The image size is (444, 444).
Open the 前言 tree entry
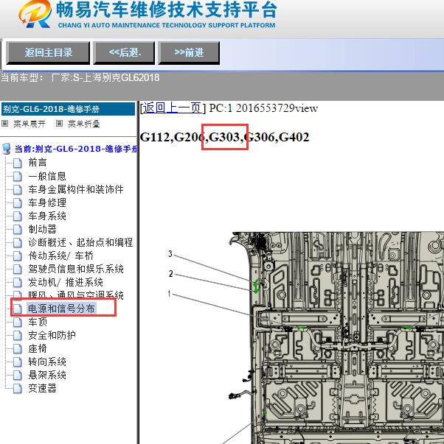coord(38,163)
